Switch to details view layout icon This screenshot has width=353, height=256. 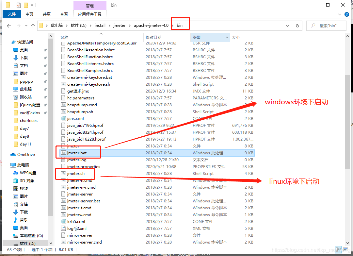pos(338,249)
